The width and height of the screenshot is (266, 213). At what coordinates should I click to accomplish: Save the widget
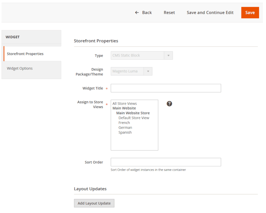(250, 12)
